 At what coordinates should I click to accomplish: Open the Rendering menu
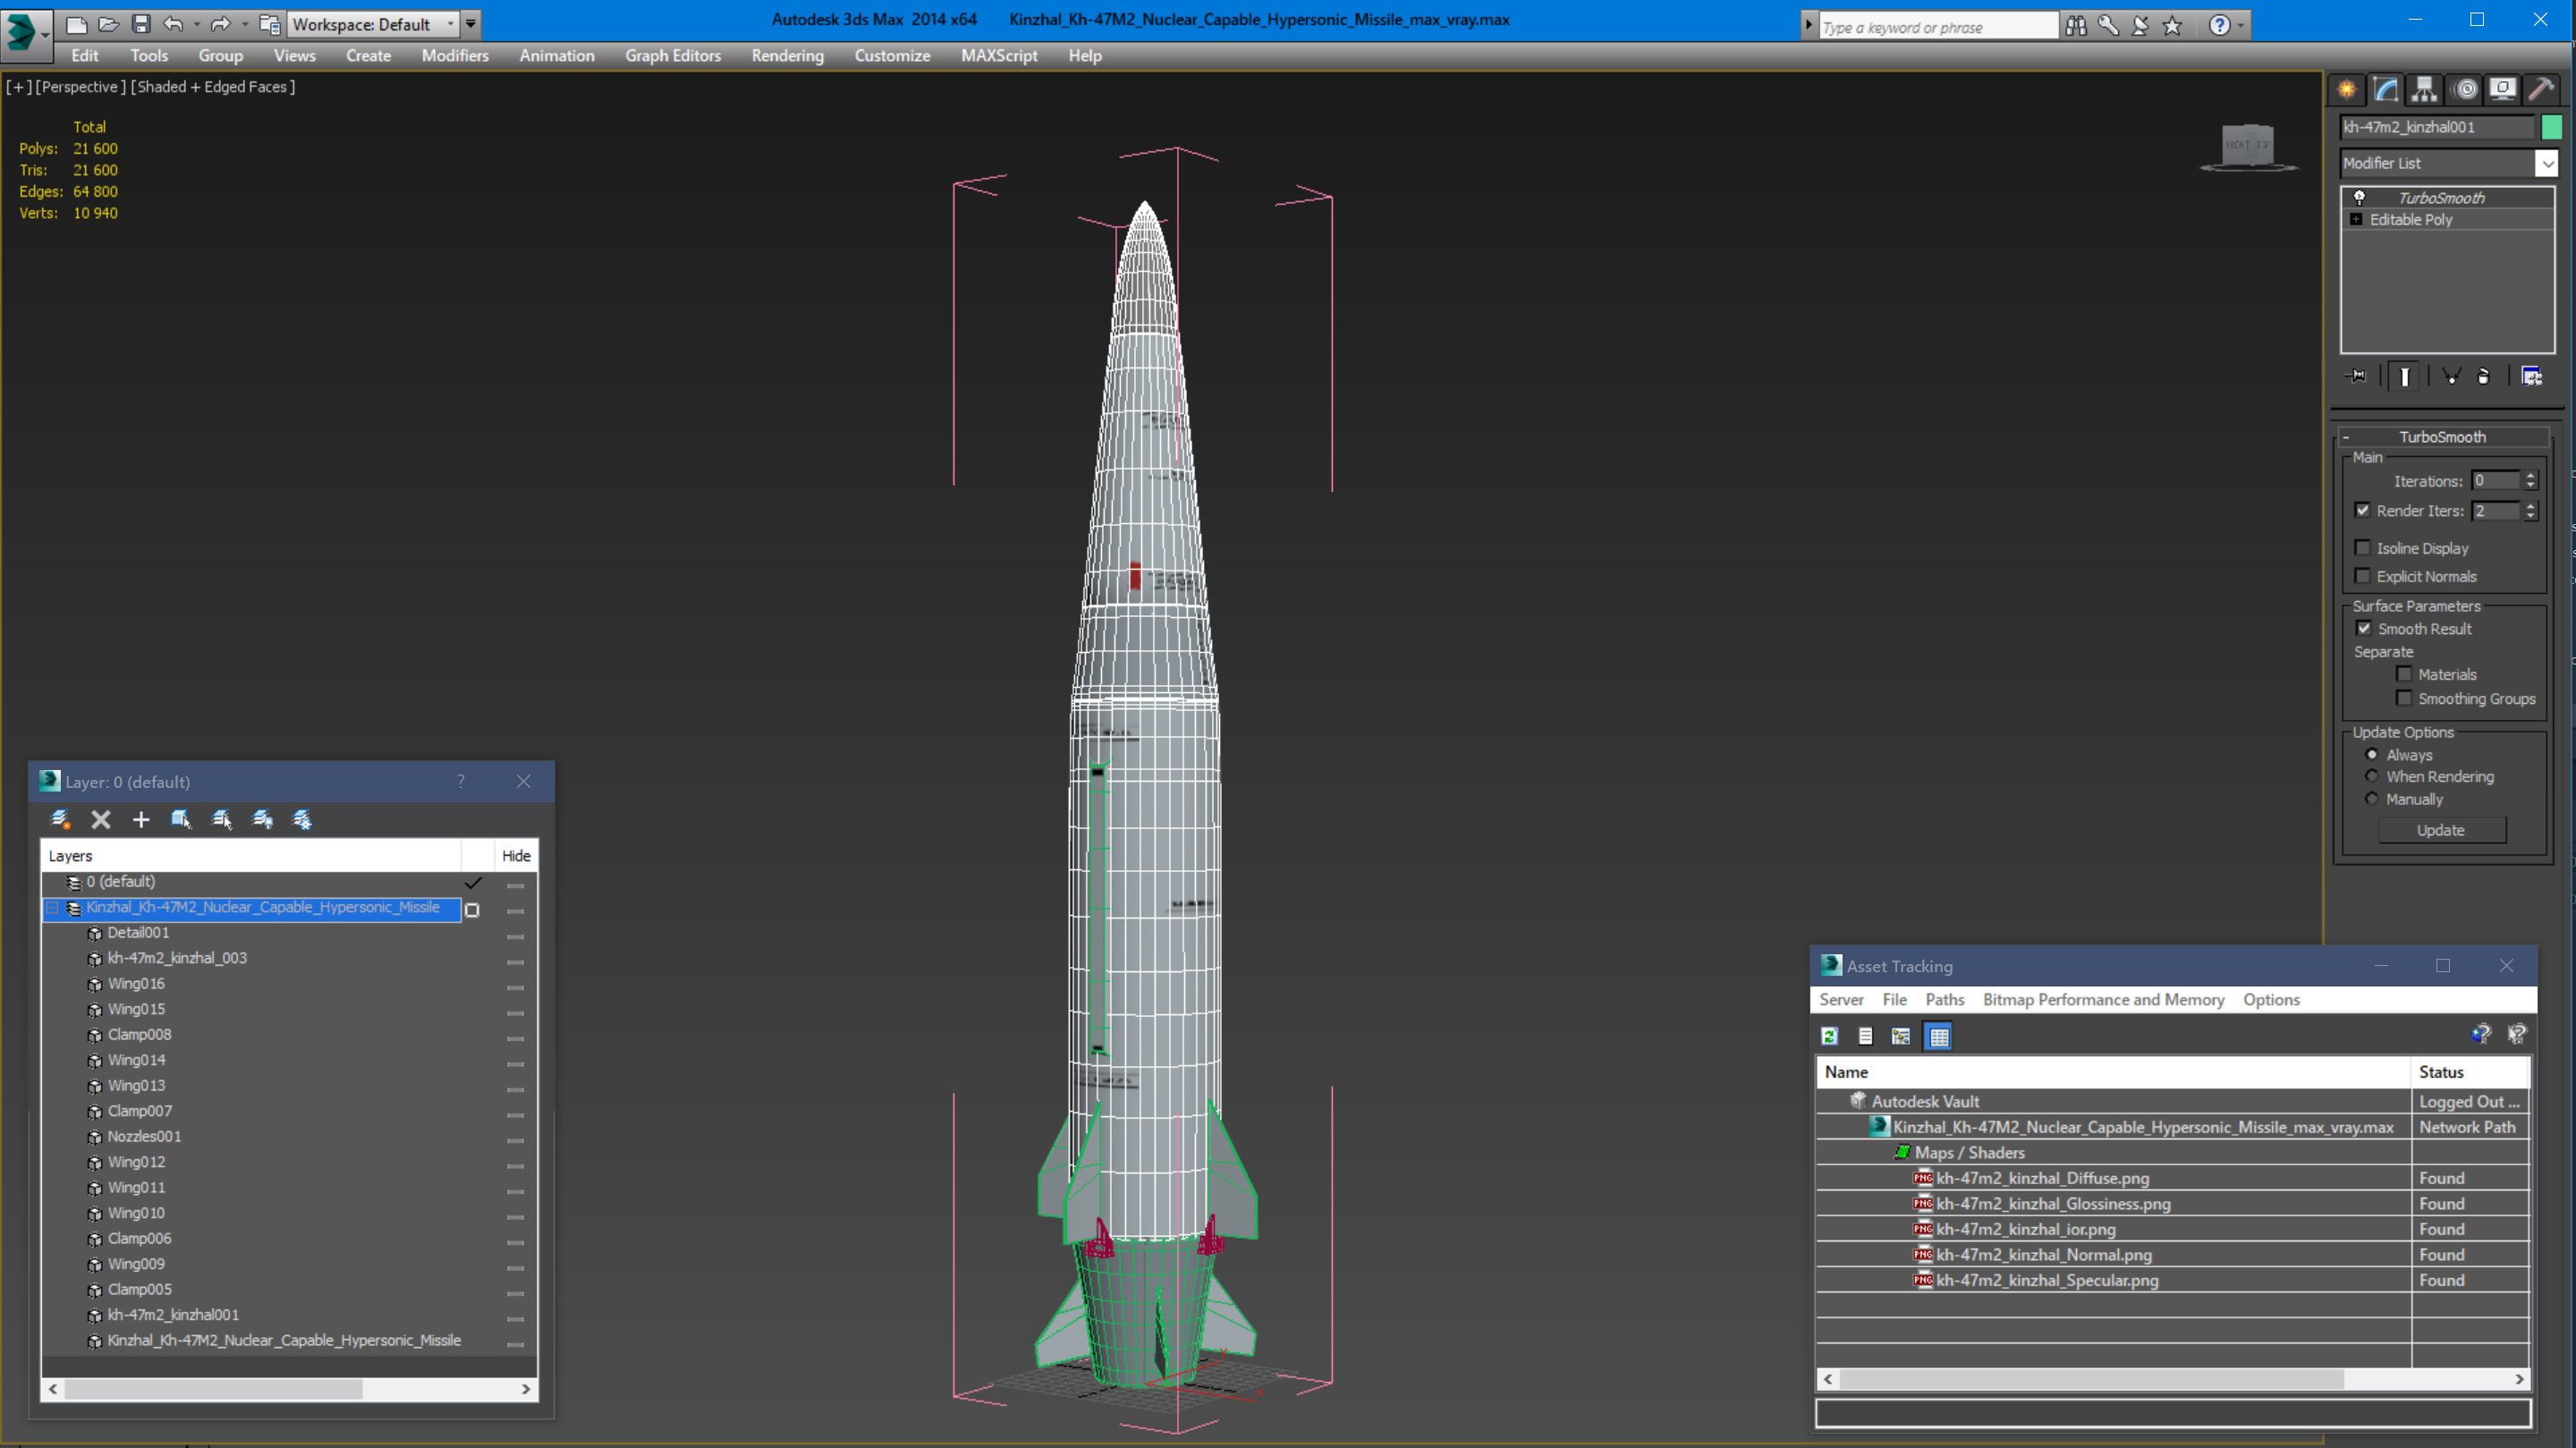point(787,56)
